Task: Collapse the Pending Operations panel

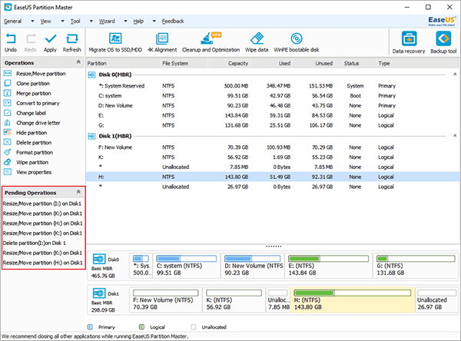Action: coord(78,192)
